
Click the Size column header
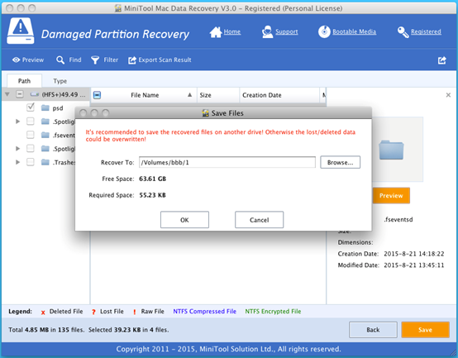(218, 95)
